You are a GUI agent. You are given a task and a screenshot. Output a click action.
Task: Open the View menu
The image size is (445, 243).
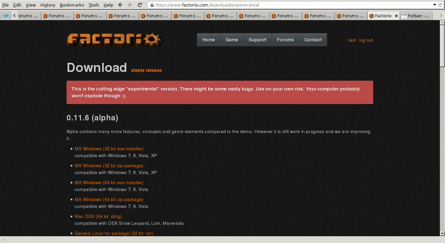click(x=31, y=5)
